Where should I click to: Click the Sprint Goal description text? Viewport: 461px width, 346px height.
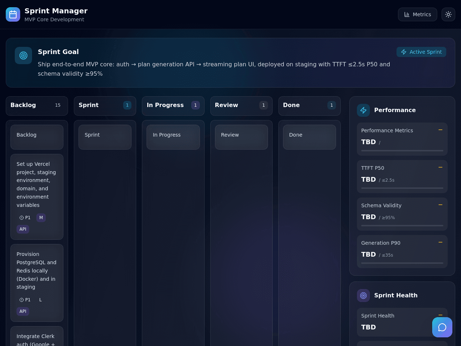(214, 69)
